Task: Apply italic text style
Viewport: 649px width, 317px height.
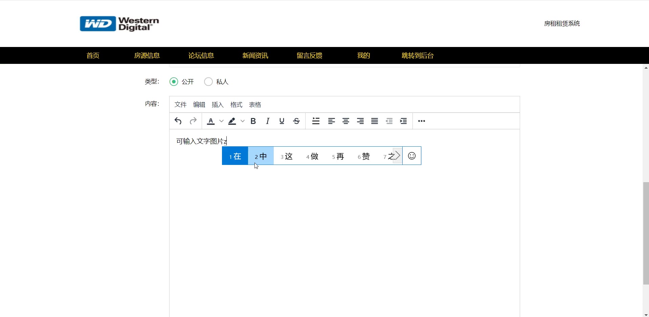Action: [x=268, y=121]
